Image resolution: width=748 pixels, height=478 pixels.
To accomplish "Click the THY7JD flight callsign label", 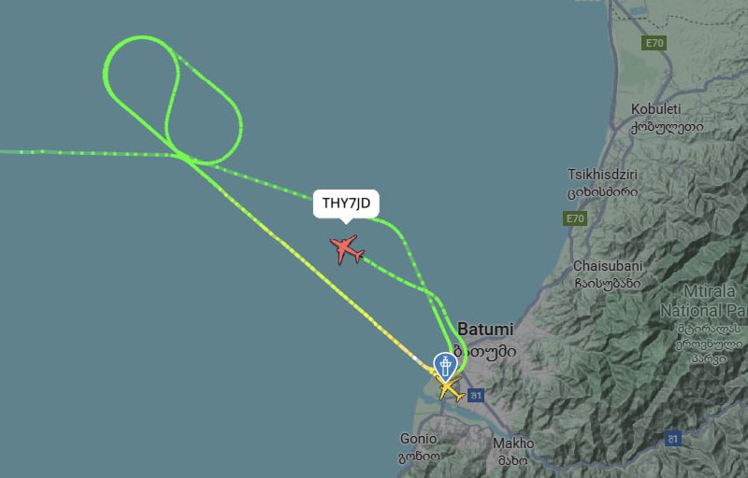I will 346,204.
